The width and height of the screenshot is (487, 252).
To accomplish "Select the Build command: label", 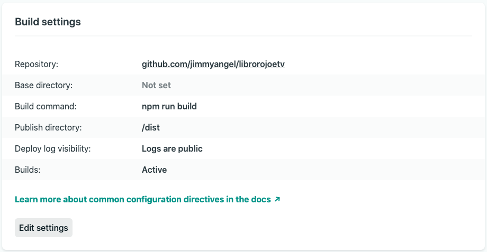I will [x=46, y=106].
